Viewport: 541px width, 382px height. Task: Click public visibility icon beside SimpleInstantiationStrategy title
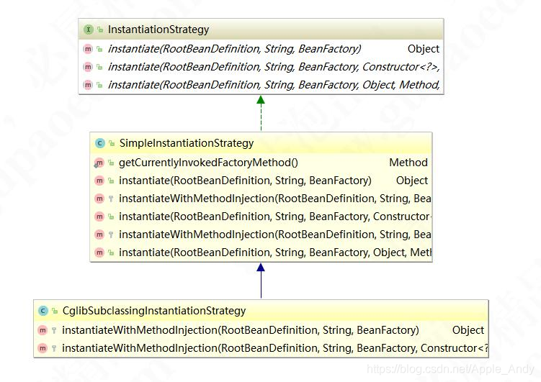coord(112,143)
